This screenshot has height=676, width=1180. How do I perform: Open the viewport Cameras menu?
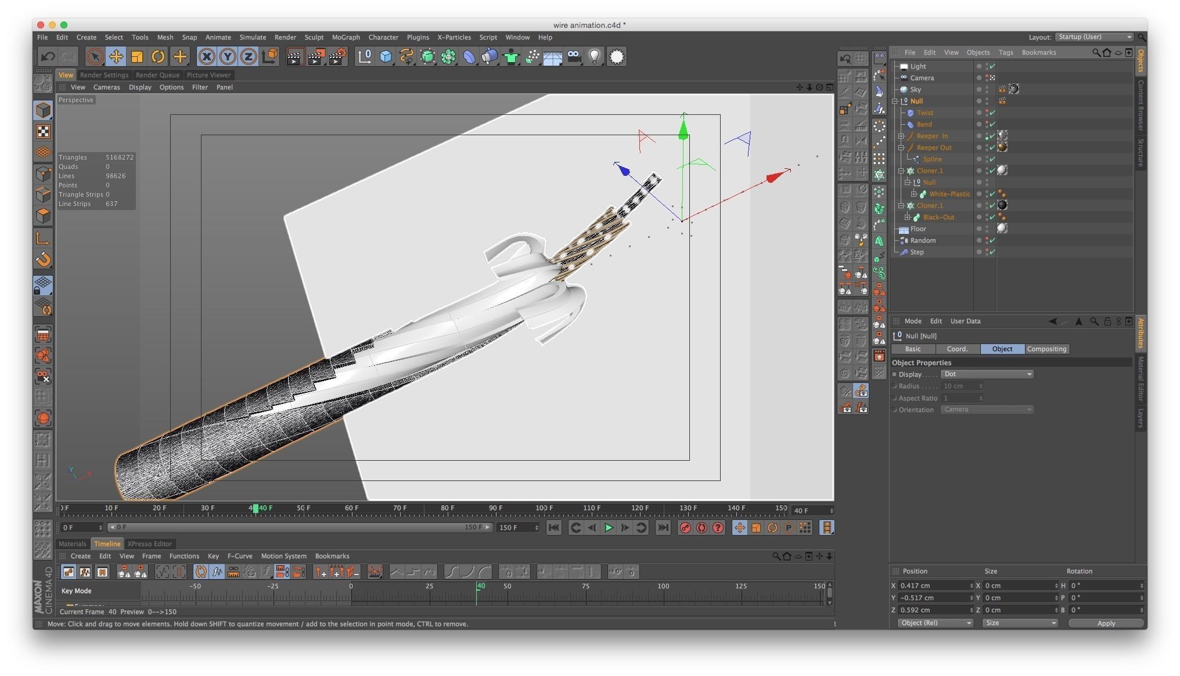point(106,87)
